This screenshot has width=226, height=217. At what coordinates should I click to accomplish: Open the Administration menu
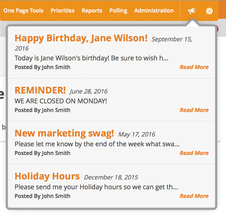pyautogui.click(x=154, y=11)
